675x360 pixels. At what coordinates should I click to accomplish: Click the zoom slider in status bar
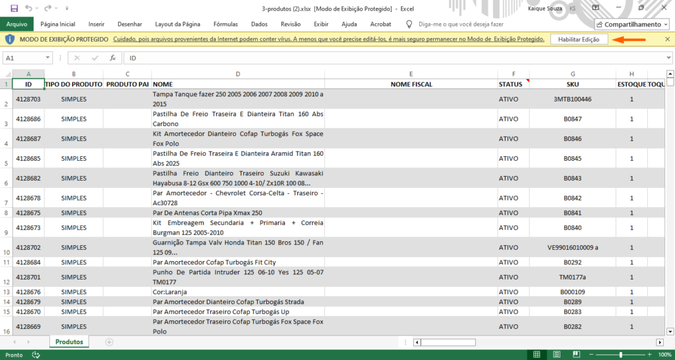tap(620, 355)
